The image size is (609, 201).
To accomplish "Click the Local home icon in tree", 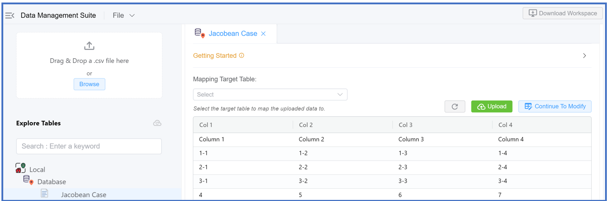I will point(21,168).
